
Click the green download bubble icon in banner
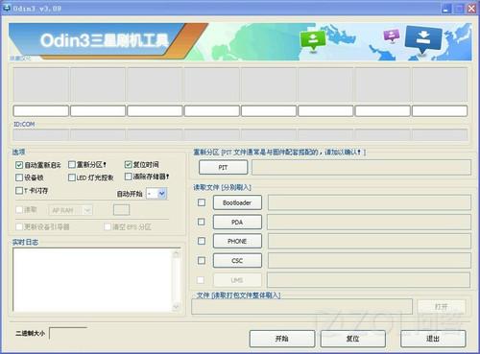pyautogui.click(x=312, y=40)
